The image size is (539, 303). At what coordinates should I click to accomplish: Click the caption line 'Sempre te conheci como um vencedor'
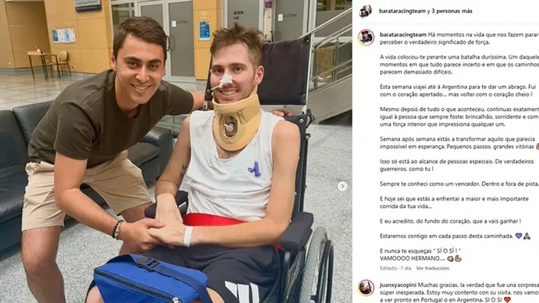point(459,184)
